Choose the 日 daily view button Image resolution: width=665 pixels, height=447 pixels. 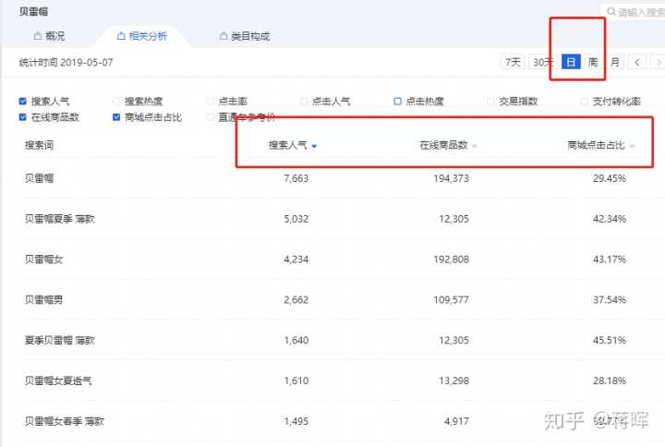[x=571, y=62]
